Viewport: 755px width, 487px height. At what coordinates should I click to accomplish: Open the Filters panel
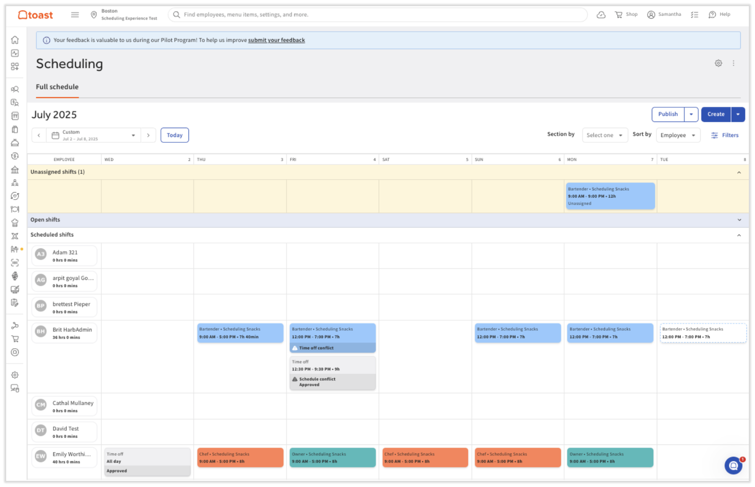(x=725, y=135)
